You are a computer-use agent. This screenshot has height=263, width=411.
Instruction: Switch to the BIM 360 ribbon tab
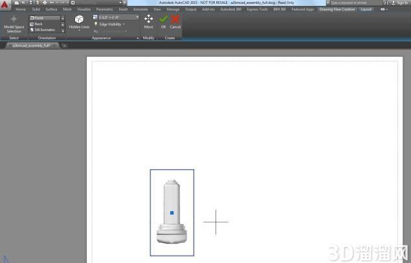click(x=280, y=9)
